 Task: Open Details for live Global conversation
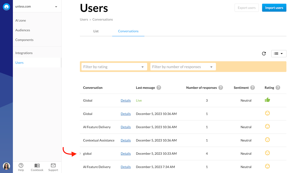126,100
